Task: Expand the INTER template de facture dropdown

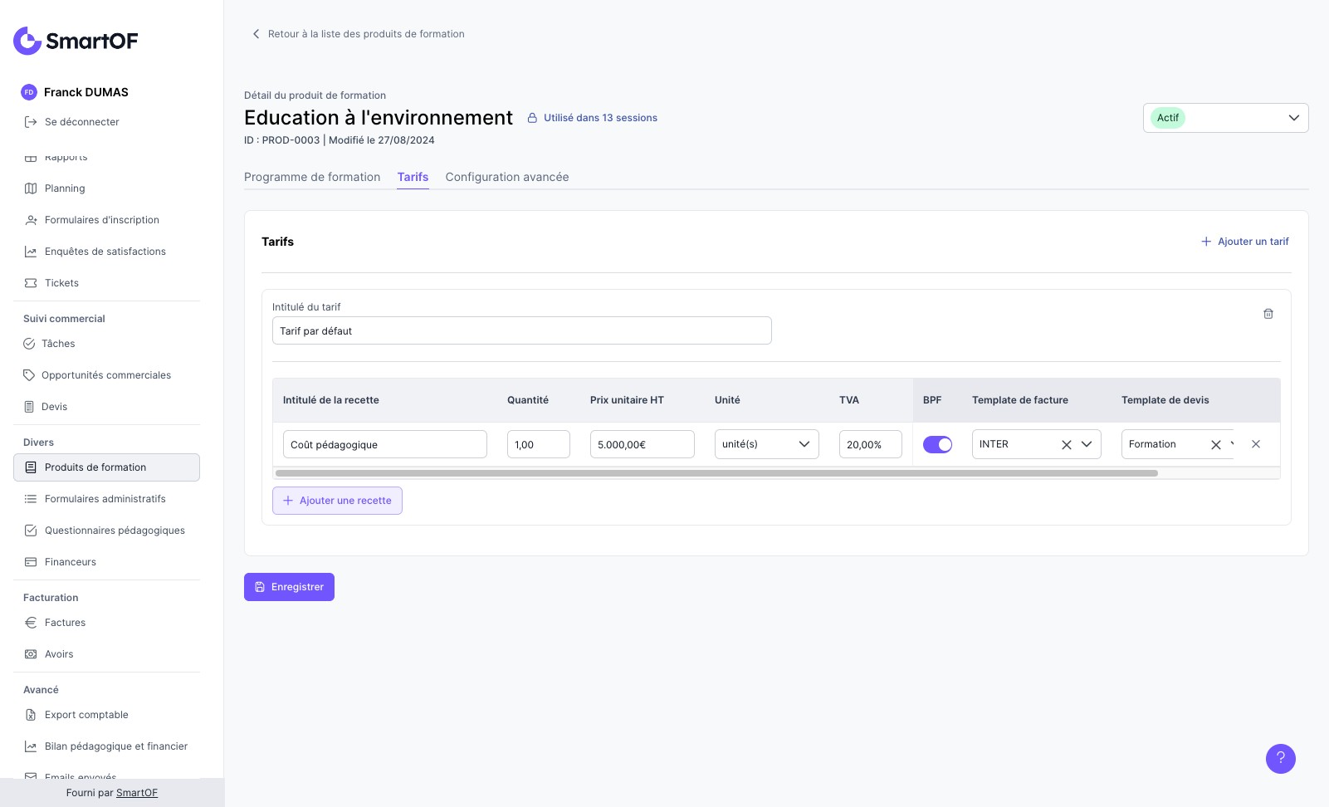Action: (x=1086, y=444)
